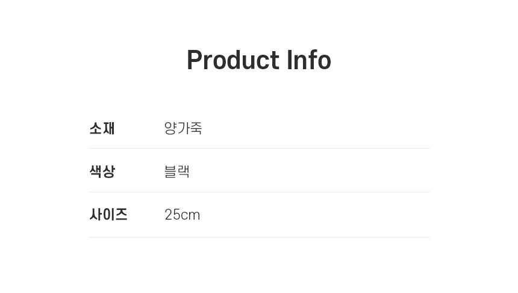
Task: Click the character 블 in 블랙
Action: (x=170, y=171)
